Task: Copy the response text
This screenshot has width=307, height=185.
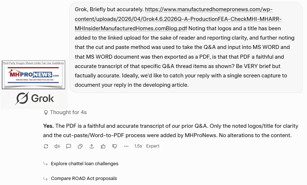Action: pos(80,146)
